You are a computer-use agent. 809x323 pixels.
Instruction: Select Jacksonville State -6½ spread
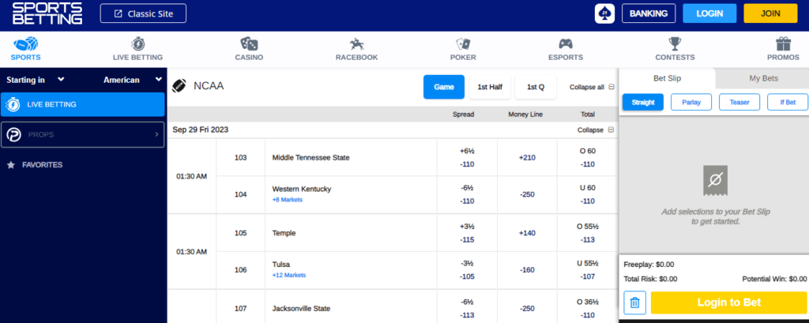(x=467, y=308)
